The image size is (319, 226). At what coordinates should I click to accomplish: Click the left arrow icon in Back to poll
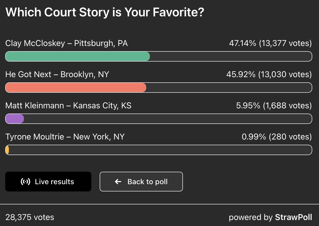pyautogui.click(x=118, y=182)
